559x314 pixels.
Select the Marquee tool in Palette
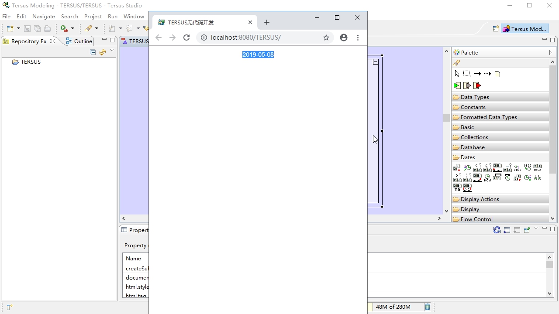pyautogui.click(x=467, y=74)
